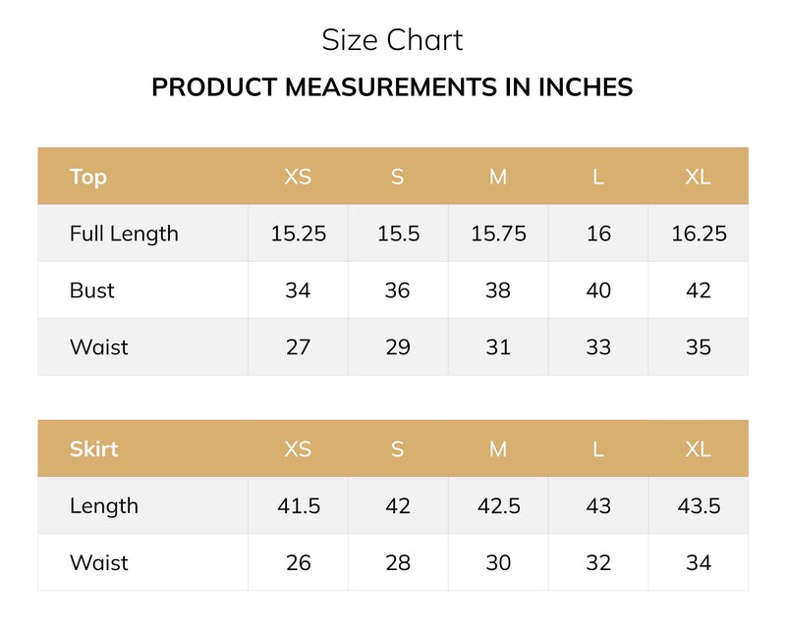Select Skirt Length value 41.5

(x=299, y=505)
